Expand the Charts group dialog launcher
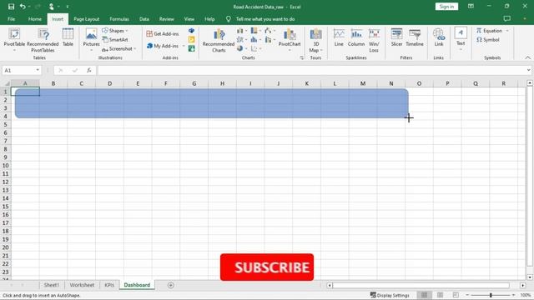This screenshot has width=534, height=300. pyautogui.click(x=302, y=57)
